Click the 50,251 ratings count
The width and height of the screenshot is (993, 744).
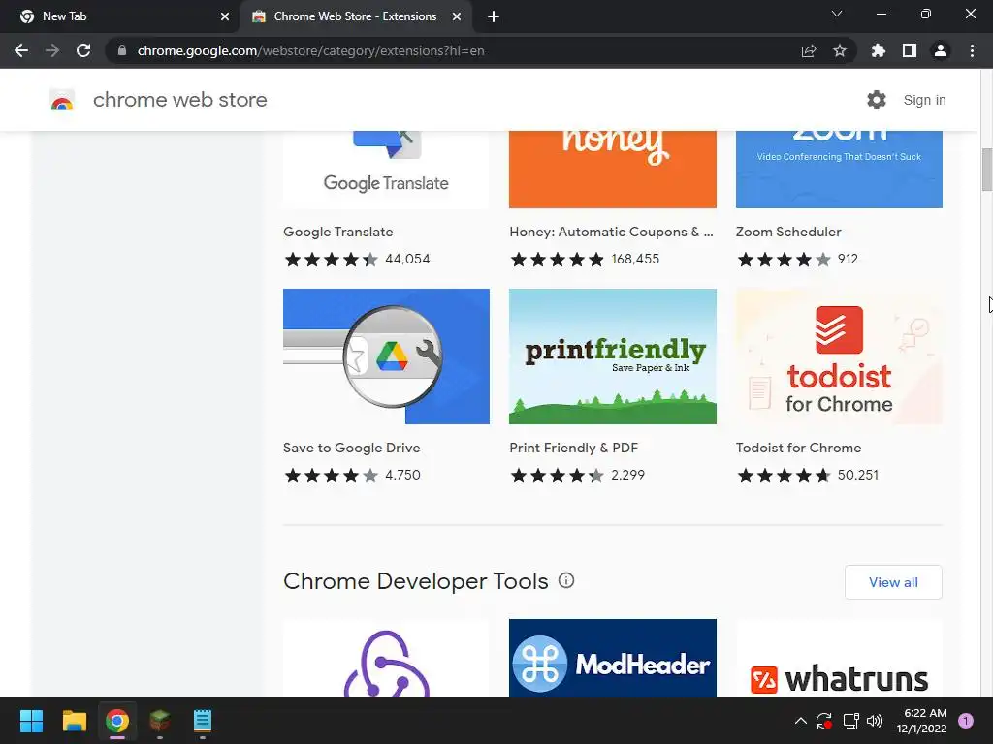858,475
